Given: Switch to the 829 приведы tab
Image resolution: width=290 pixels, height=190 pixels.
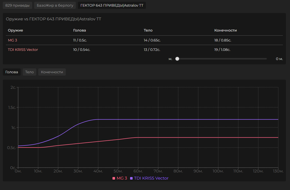Looking at the screenshot, I should coord(17,5).
